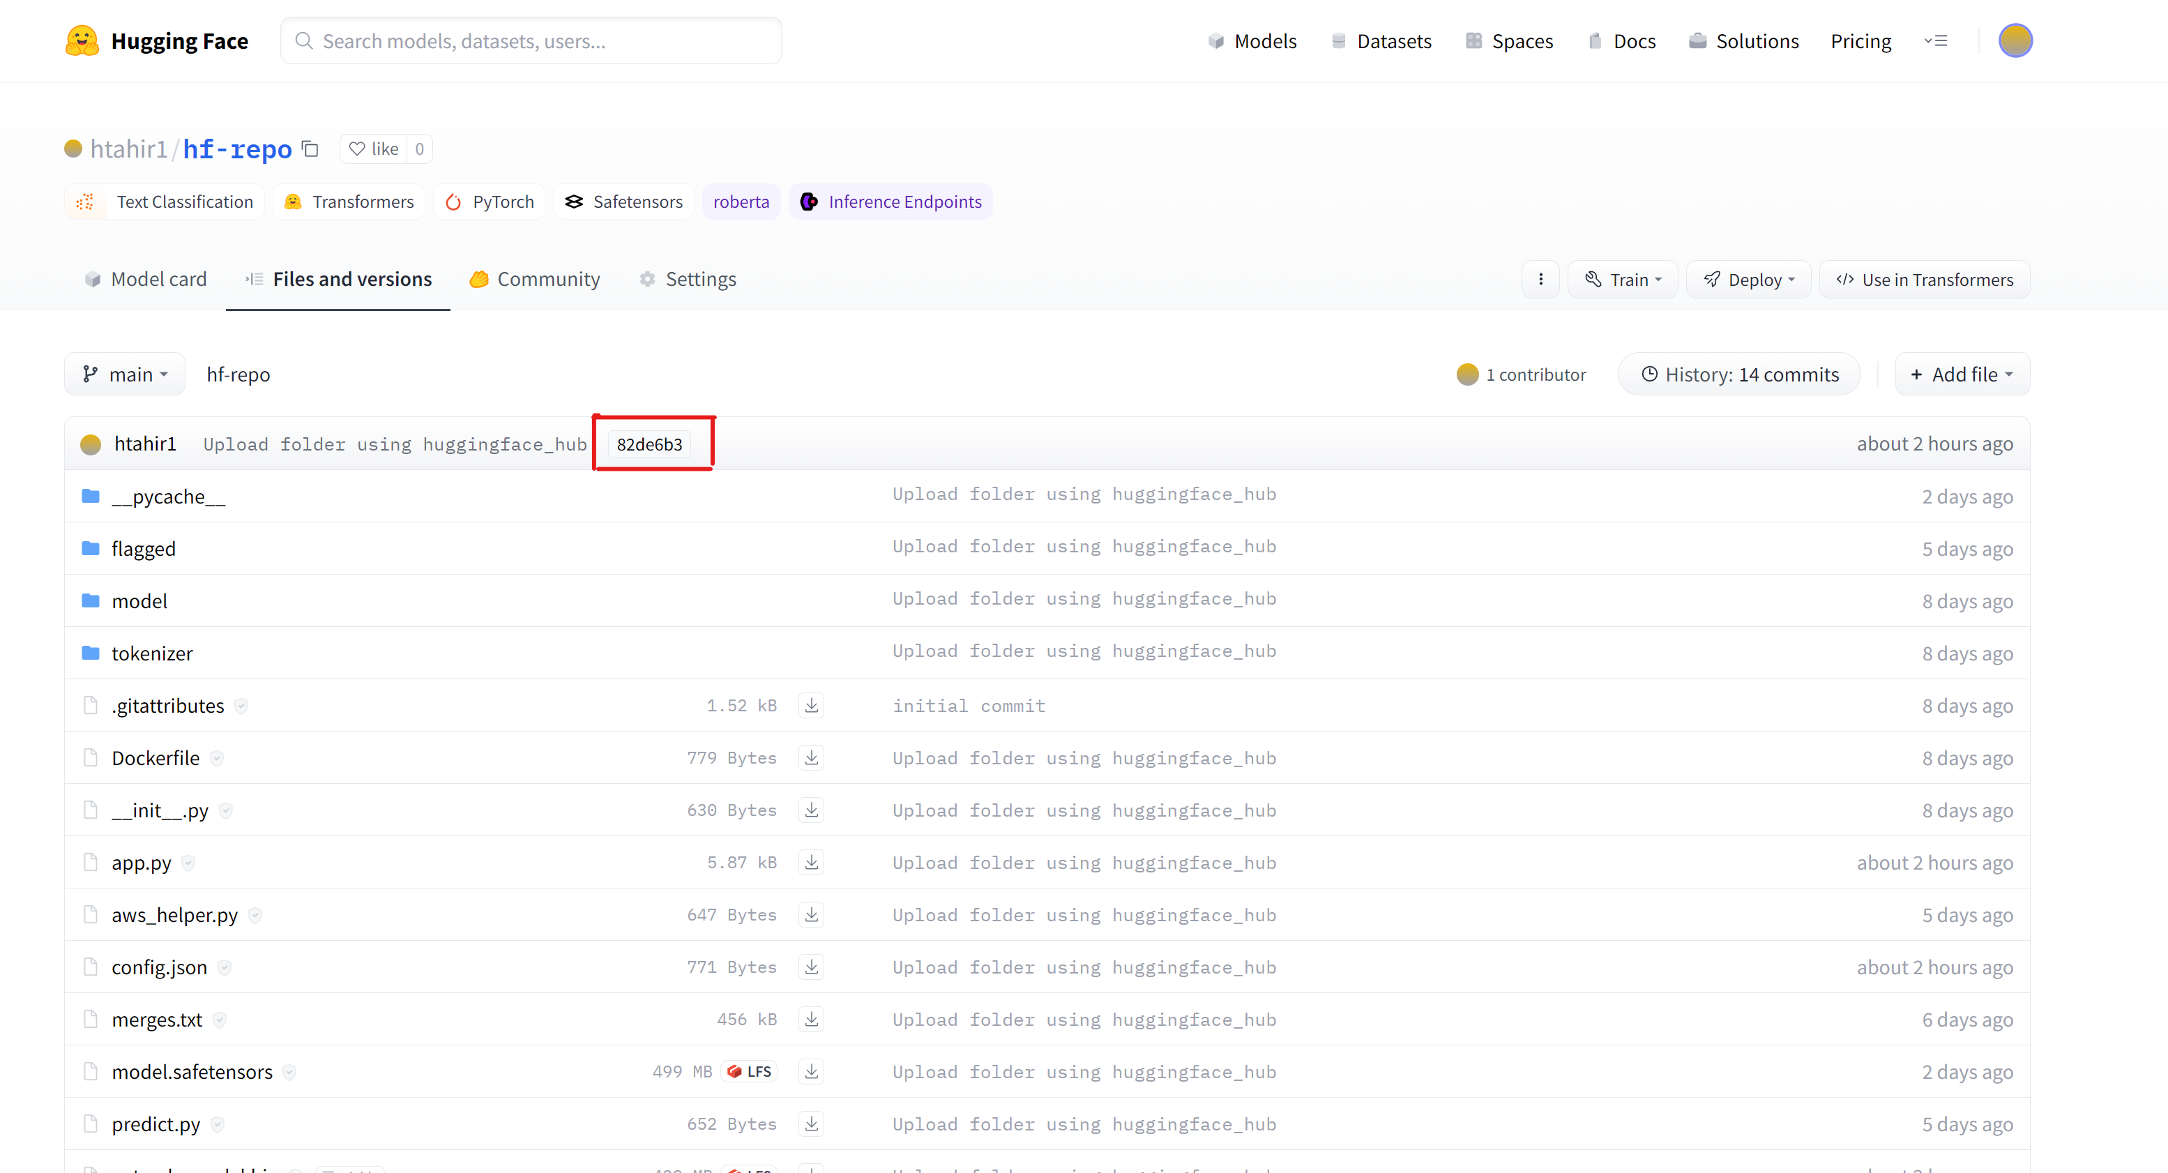2168x1173 pixels.
Task: Expand the main branch dropdown
Action: 125,374
